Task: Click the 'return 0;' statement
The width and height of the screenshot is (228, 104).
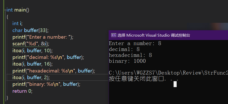Action: [22, 91]
